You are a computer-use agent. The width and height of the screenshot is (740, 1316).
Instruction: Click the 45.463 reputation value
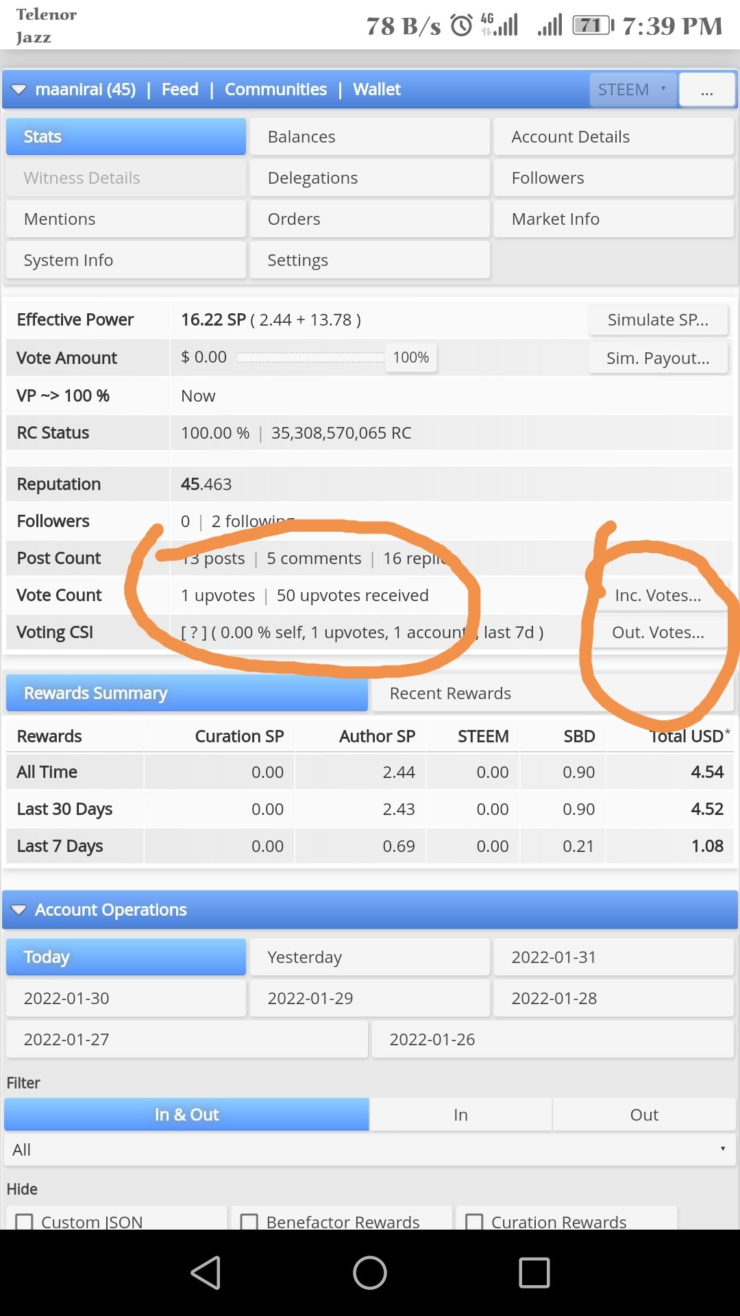point(206,484)
